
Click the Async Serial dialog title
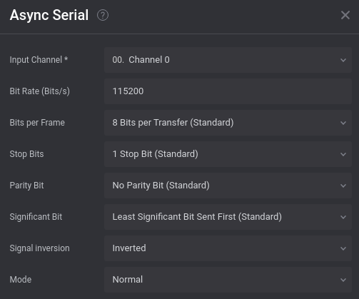49,16
